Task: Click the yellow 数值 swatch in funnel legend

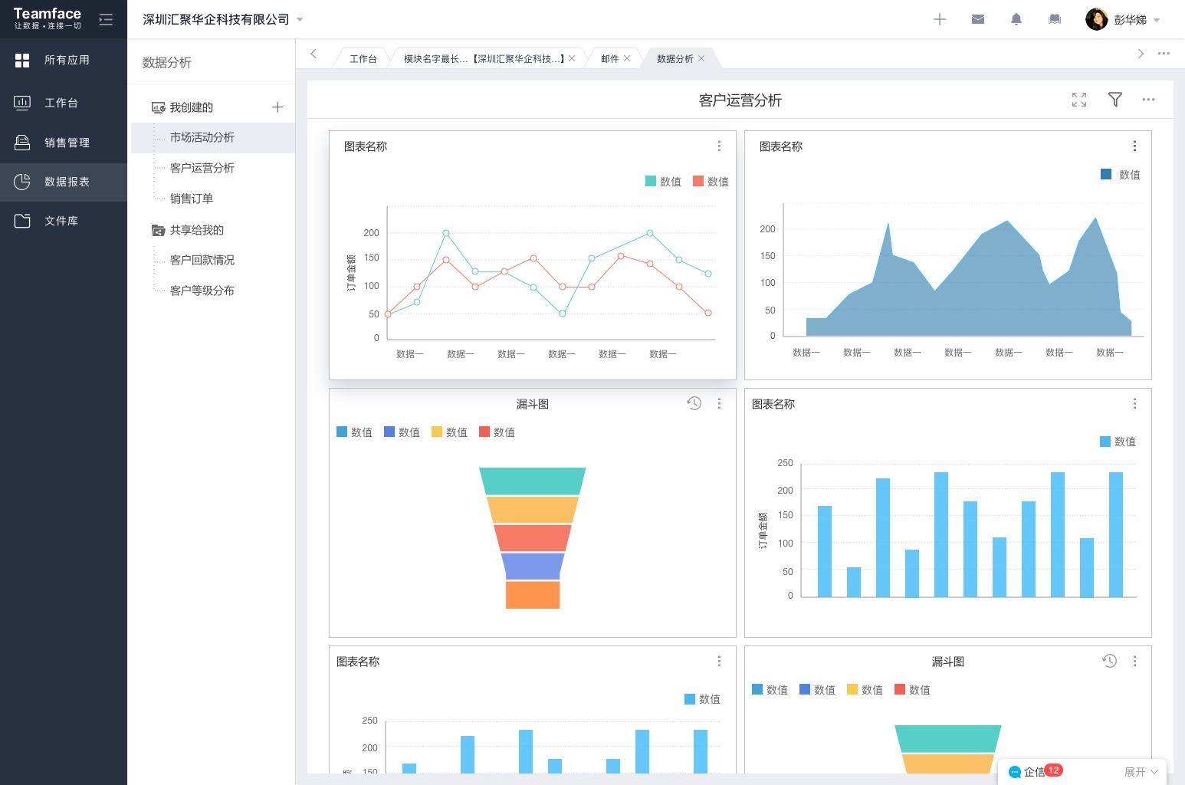Action: (x=437, y=432)
